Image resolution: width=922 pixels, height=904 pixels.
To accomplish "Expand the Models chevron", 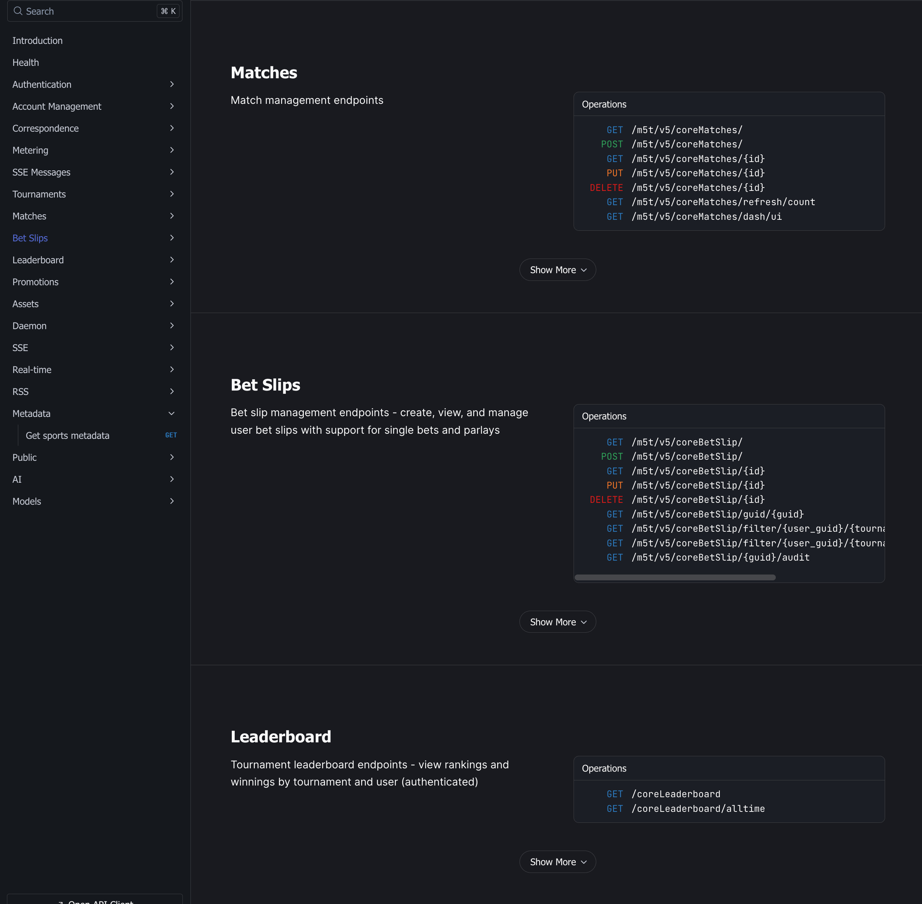I will pyautogui.click(x=172, y=501).
